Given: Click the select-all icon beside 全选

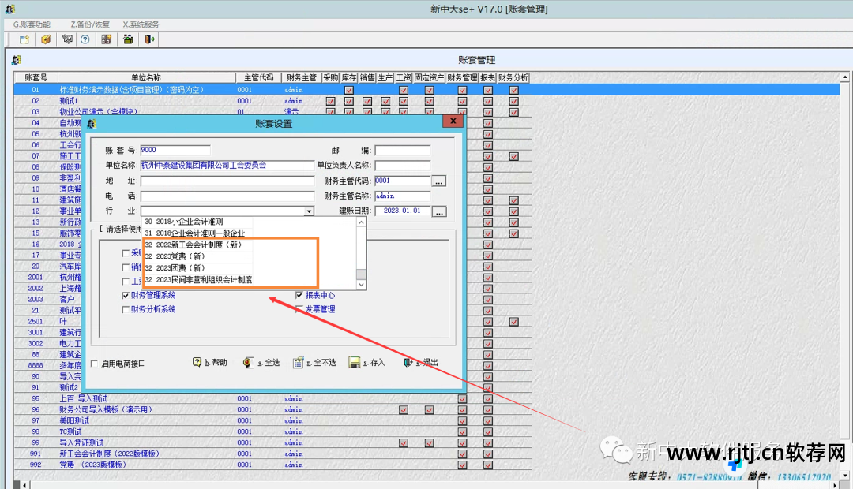Looking at the screenshot, I should coord(248,362).
